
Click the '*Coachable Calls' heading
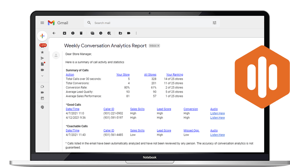pyautogui.click(x=77, y=126)
